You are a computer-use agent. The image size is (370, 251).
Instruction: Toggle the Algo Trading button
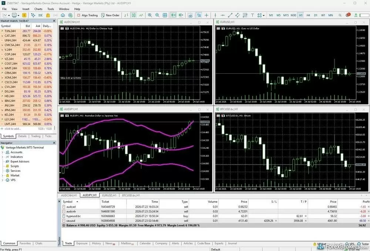click(x=87, y=15)
